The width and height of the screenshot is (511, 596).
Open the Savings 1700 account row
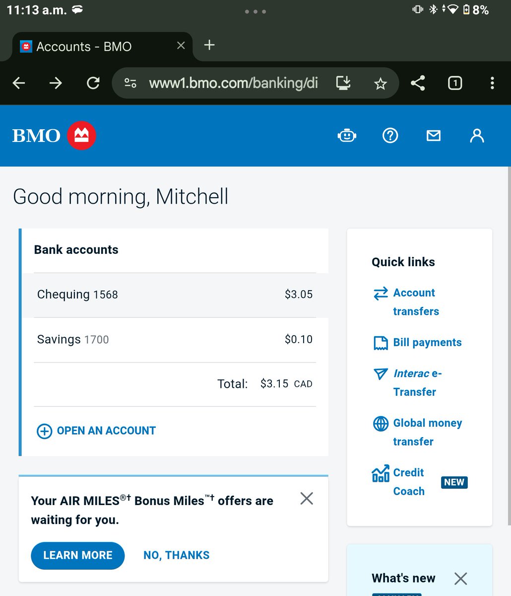click(175, 340)
